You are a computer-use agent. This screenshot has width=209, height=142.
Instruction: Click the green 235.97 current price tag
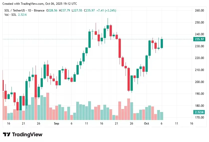coord(199,39)
